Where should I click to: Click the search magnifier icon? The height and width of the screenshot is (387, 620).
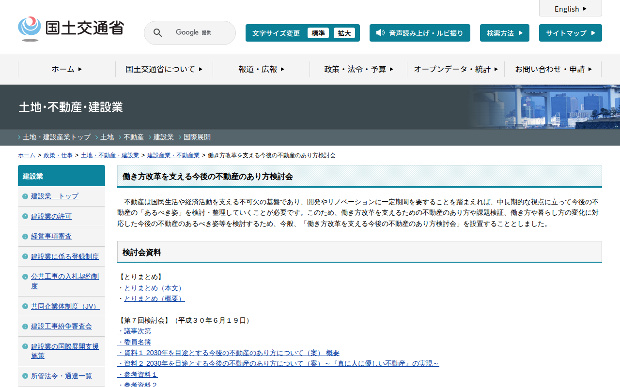click(x=157, y=33)
